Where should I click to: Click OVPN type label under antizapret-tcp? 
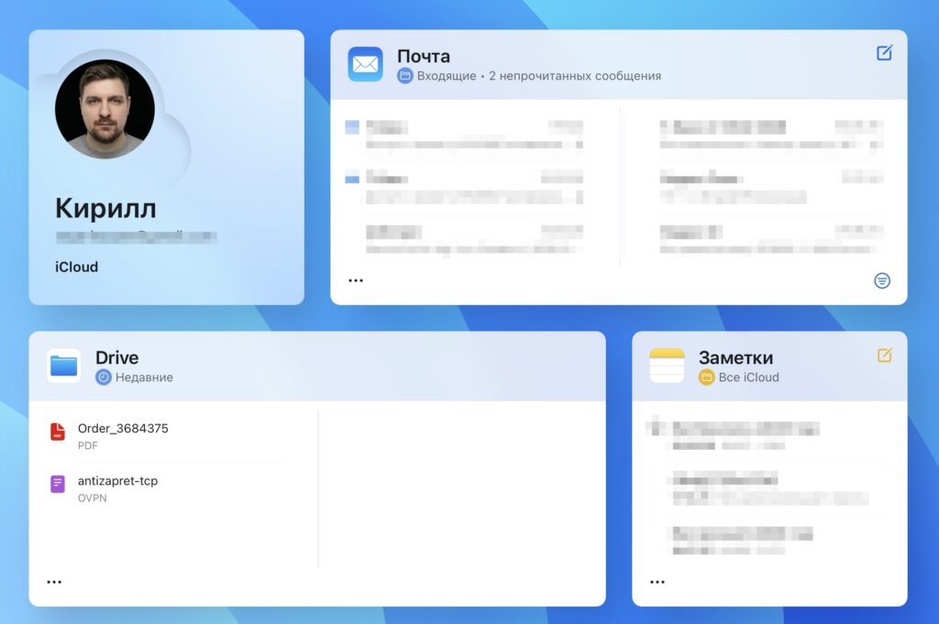pyautogui.click(x=93, y=498)
